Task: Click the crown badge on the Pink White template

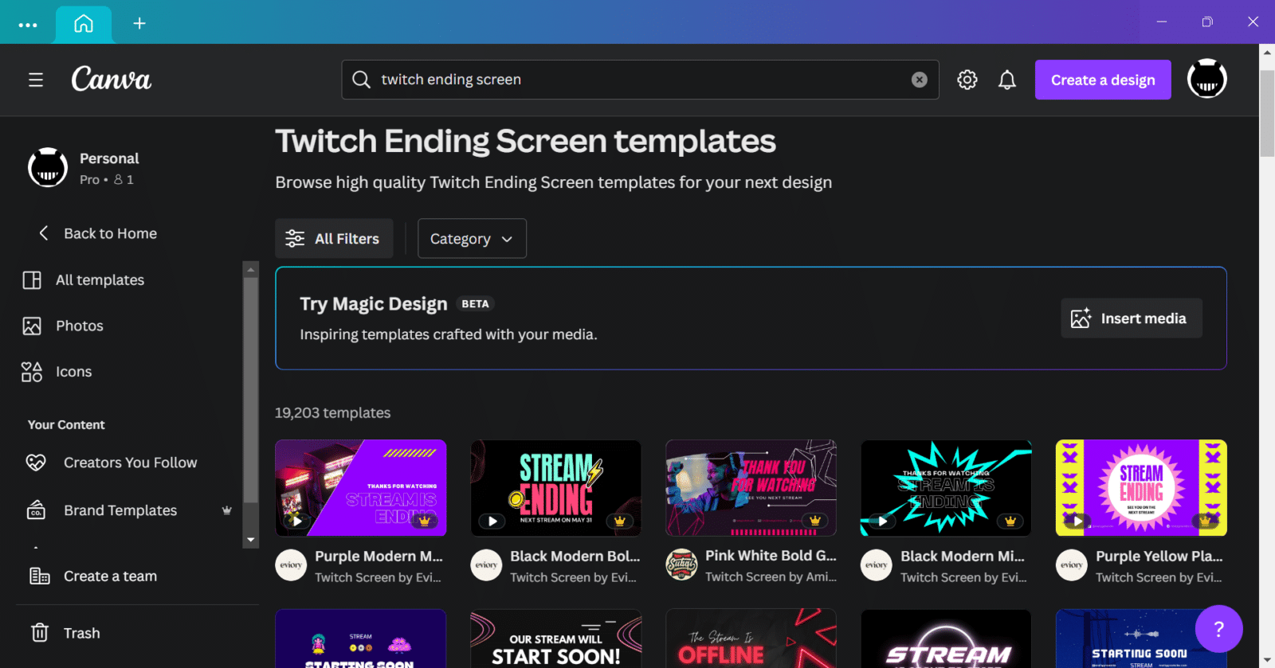Action: click(x=814, y=521)
